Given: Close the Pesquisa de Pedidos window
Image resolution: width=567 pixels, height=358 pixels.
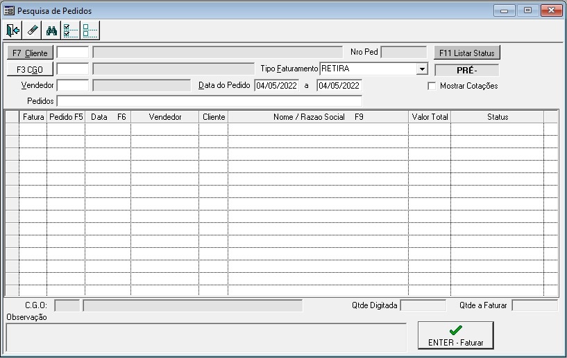Looking at the screenshot, I should pos(552,10).
